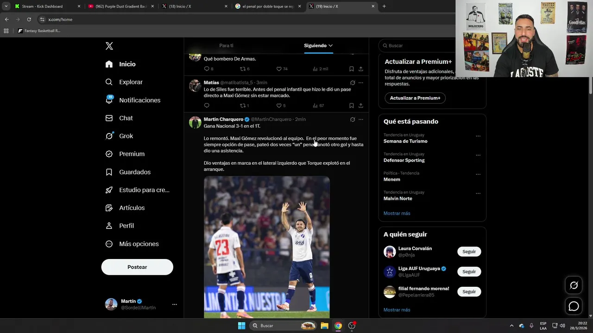Open Fantasy Basketball bookmark
Screen dimensions: 593x333
(39, 31)
